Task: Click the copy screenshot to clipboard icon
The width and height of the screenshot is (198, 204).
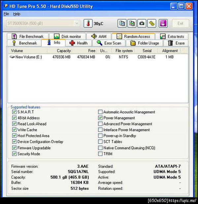Action: tap(132, 23)
